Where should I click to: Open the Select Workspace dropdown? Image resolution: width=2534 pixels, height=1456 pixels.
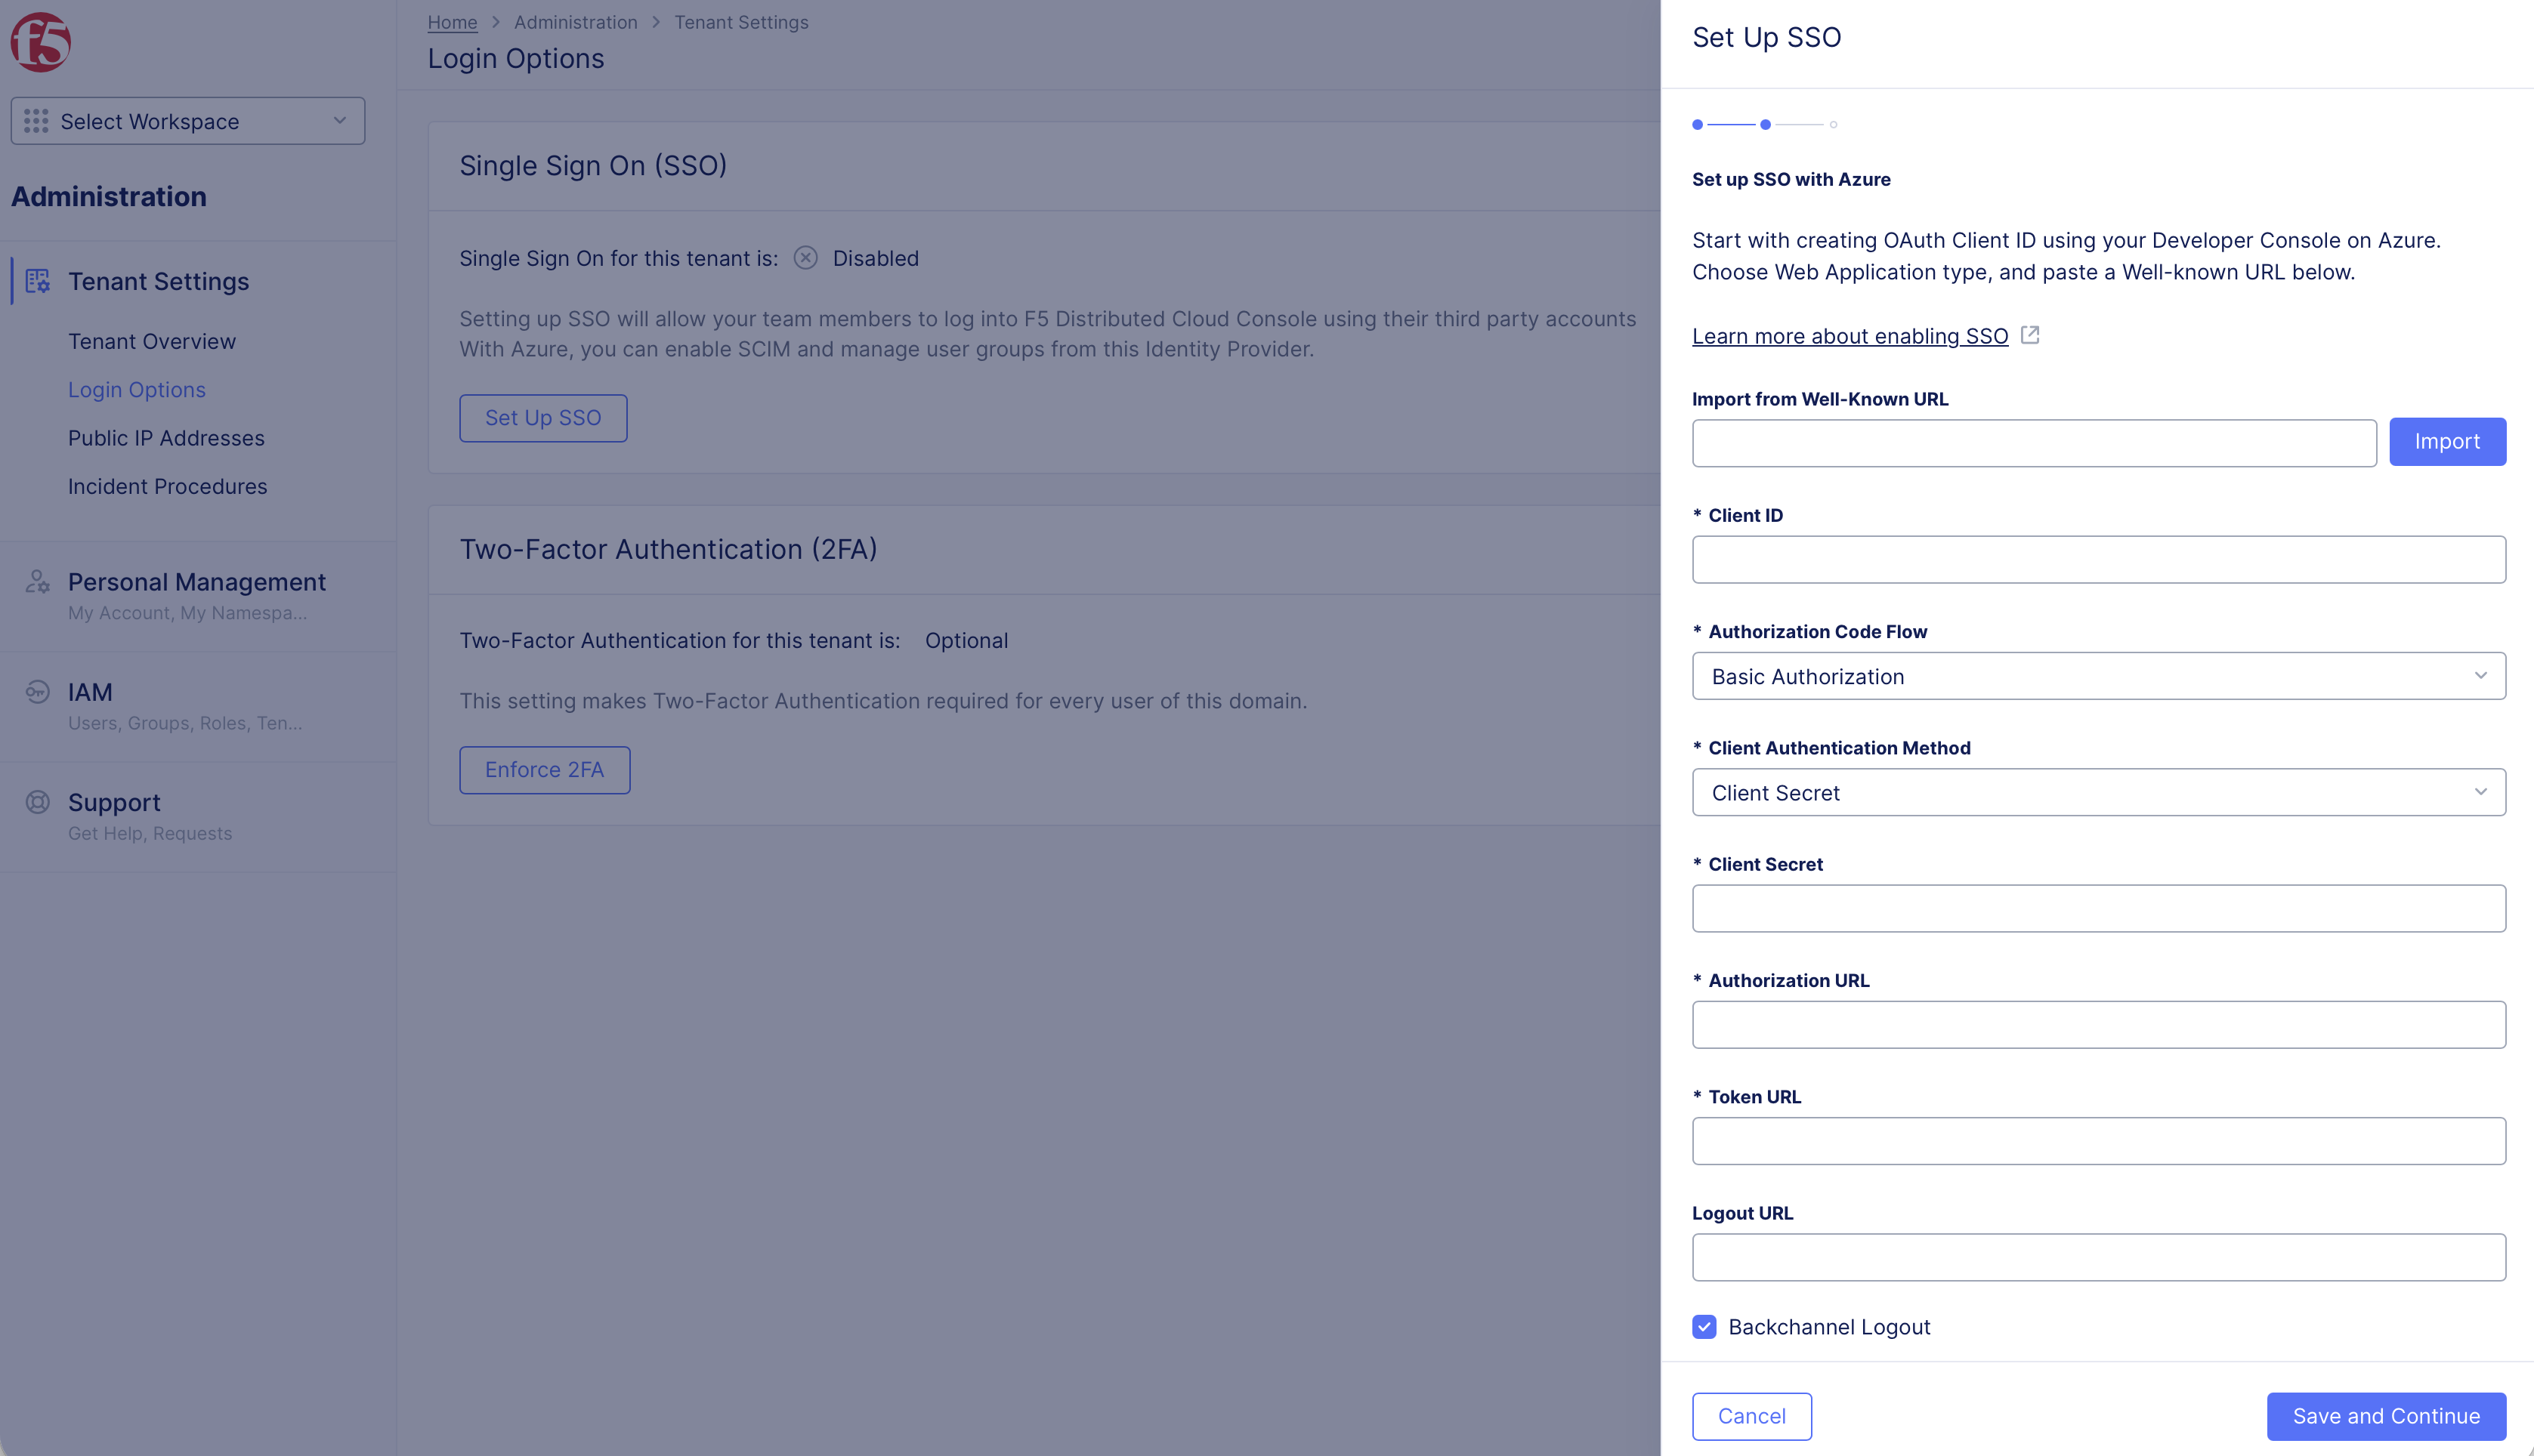(188, 121)
